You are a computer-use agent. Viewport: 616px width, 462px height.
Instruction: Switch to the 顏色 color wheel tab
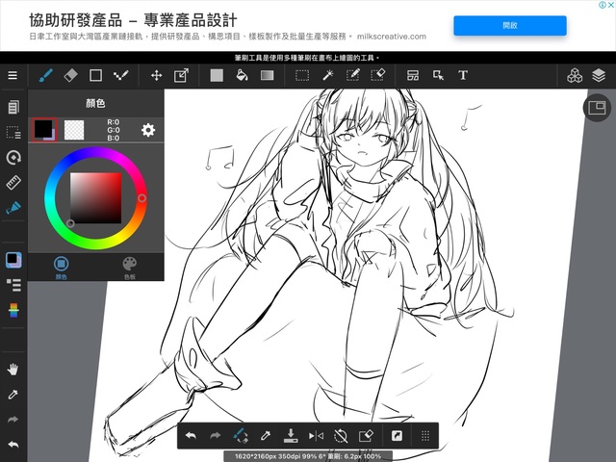[x=61, y=267]
